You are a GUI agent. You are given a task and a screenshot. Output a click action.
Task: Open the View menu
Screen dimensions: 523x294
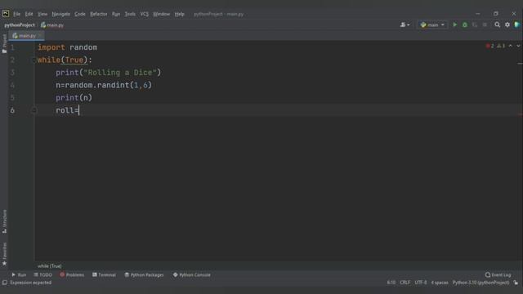tap(42, 14)
